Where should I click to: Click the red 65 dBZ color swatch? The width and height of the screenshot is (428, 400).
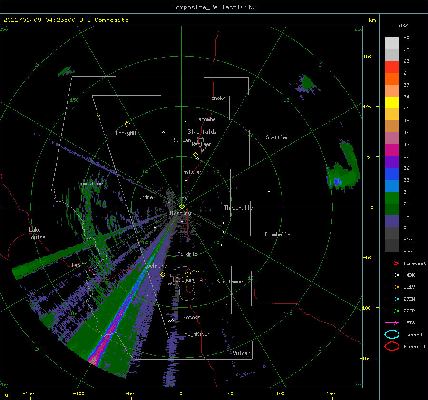pos(392,67)
